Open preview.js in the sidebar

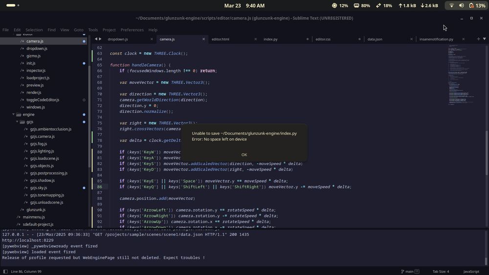(35, 85)
